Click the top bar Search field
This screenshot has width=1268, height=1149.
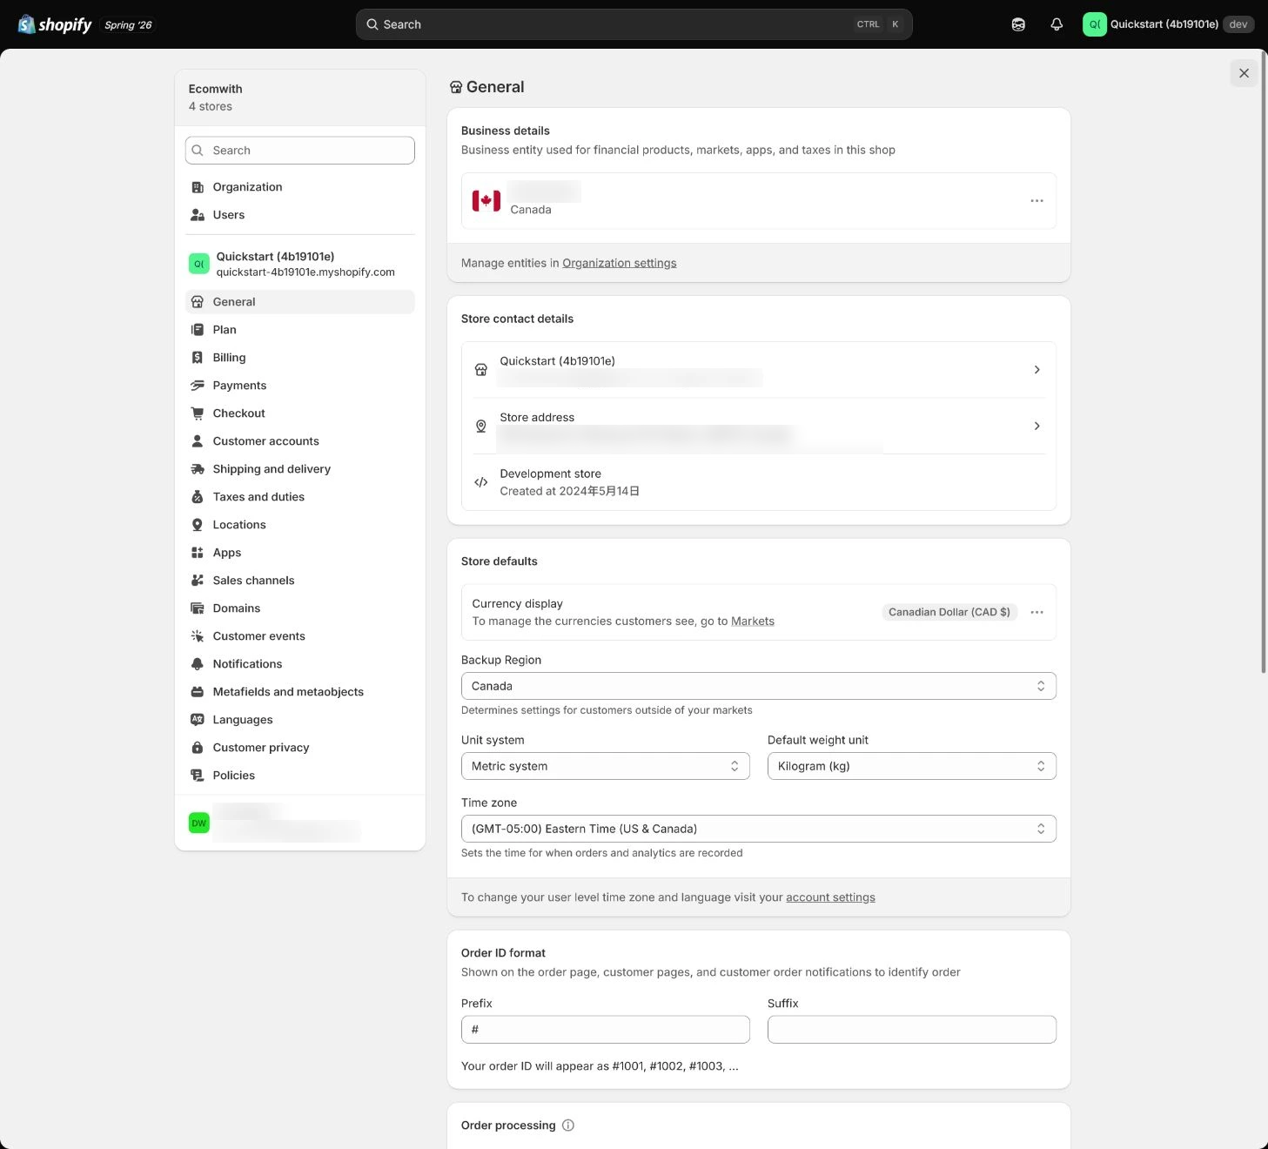[x=634, y=24]
